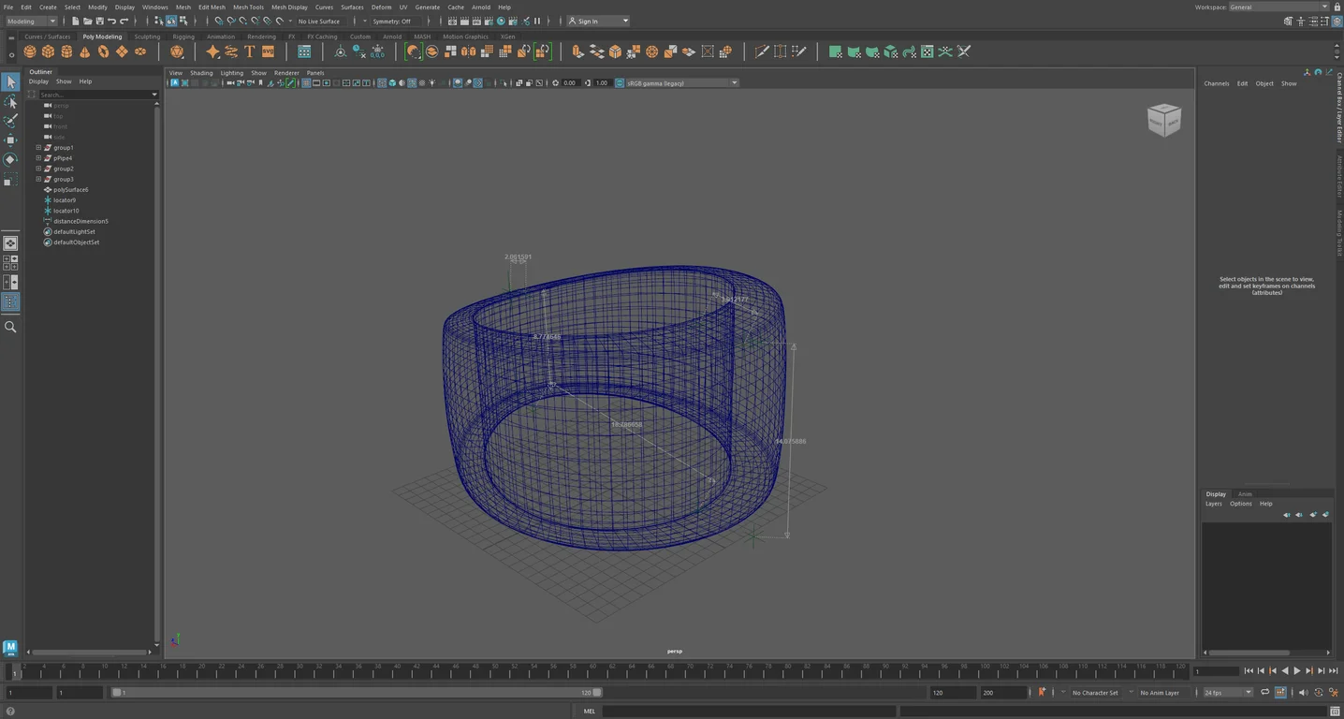This screenshot has width=1344, height=719.
Task: Click the SVG import shelf icon
Action: pos(269,51)
